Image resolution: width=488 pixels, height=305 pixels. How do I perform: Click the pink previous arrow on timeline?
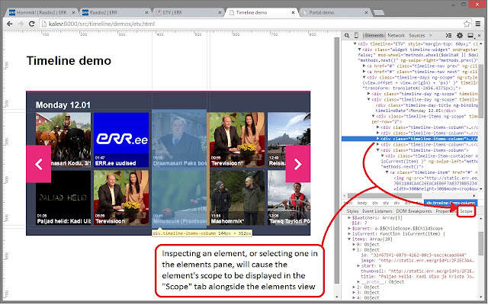39,164
